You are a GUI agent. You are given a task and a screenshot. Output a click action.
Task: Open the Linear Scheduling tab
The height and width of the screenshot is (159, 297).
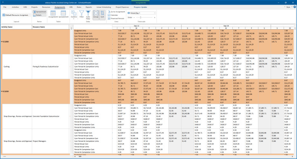pyautogui.click(x=104, y=7)
